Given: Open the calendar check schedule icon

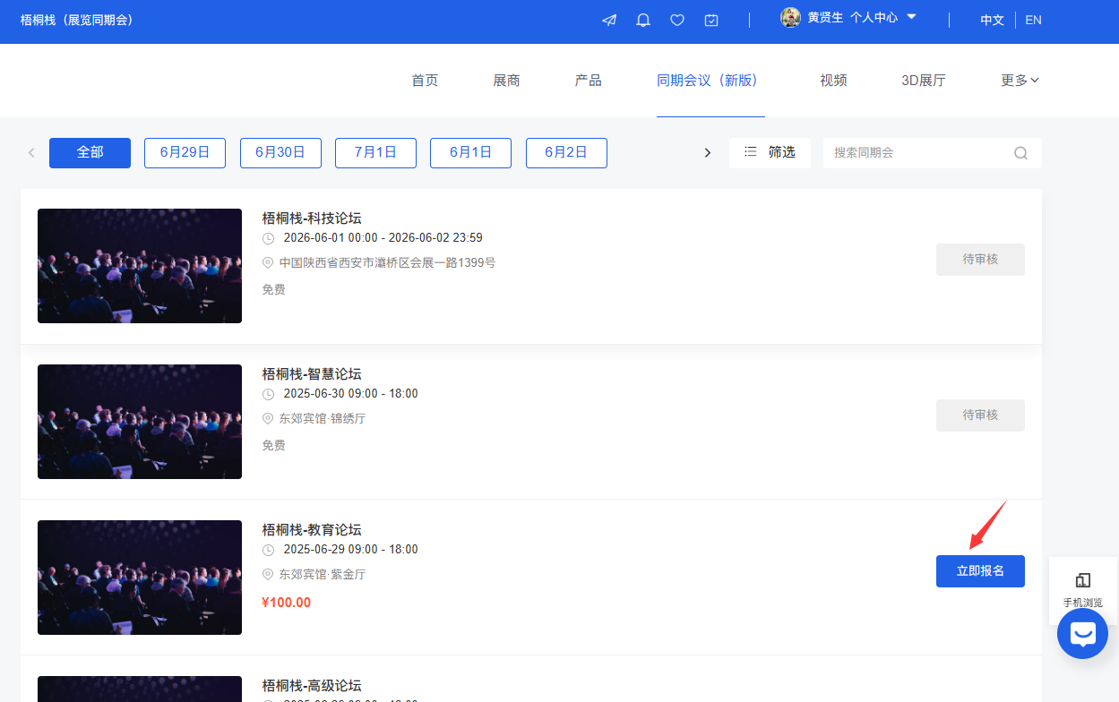Looking at the screenshot, I should [711, 20].
